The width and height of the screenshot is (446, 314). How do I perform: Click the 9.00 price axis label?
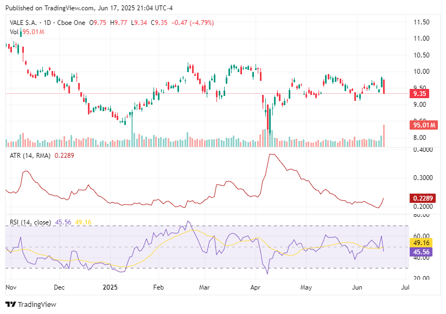click(x=420, y=105)
